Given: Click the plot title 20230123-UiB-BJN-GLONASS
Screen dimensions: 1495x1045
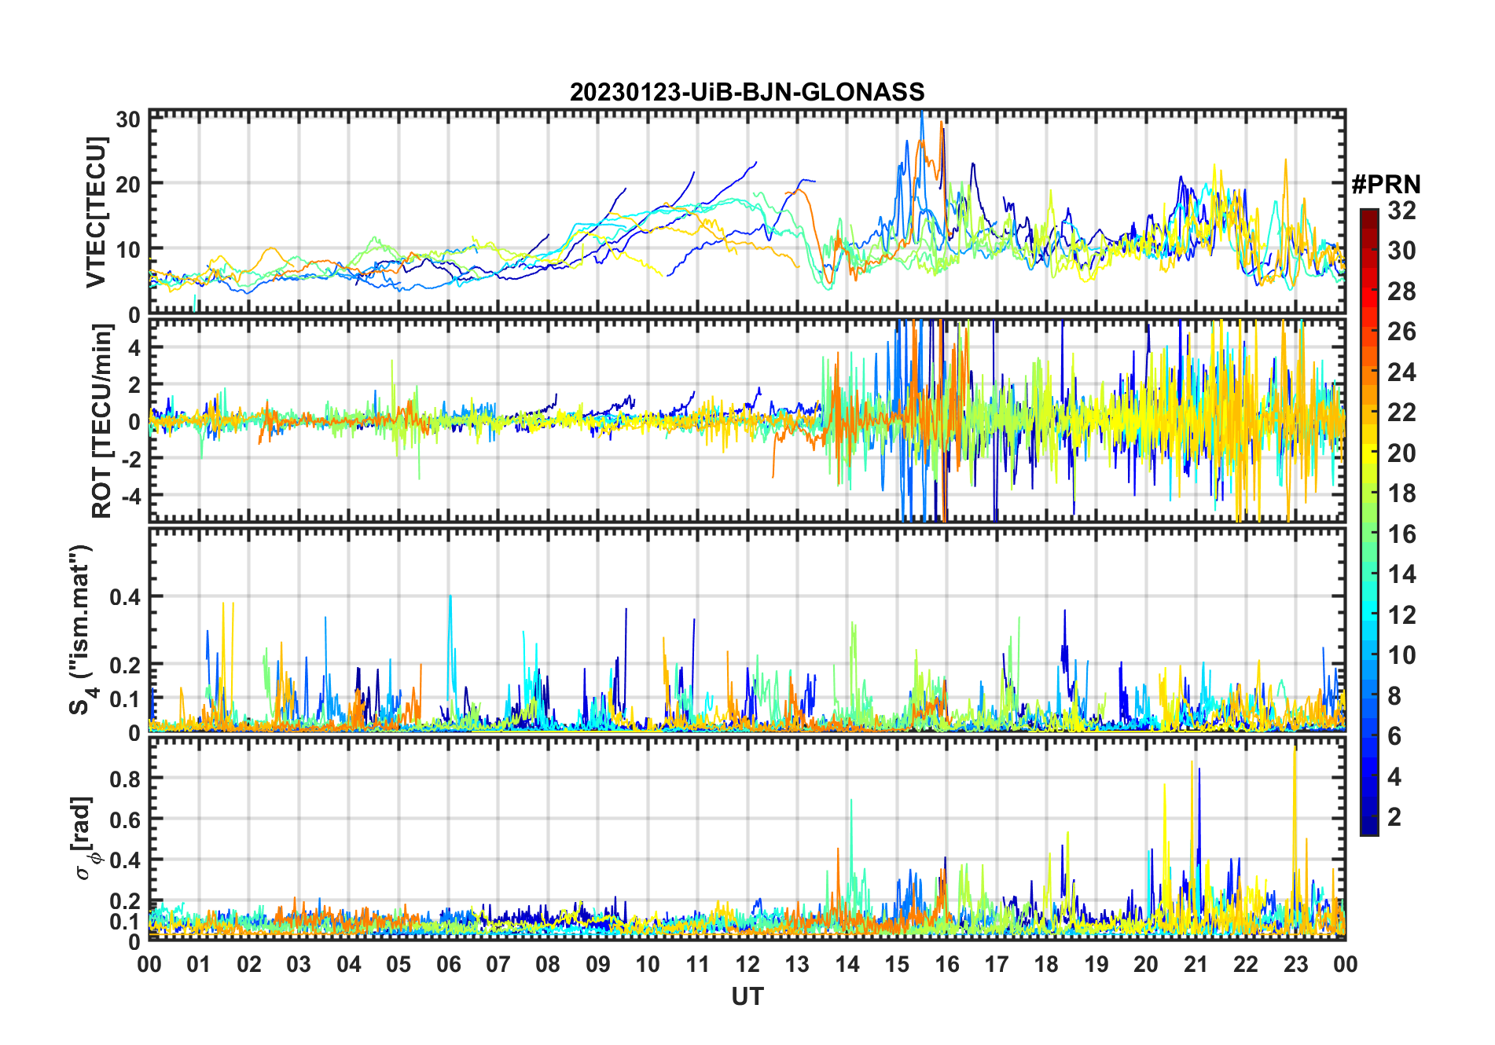Looking at the screenshot, I should (747, 92).
